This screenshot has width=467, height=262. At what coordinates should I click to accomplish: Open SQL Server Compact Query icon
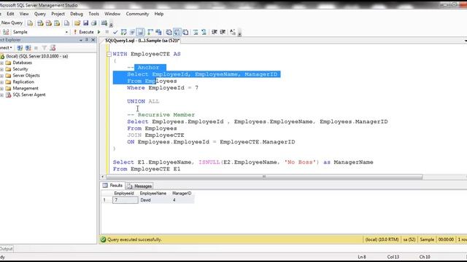point(66,23)
